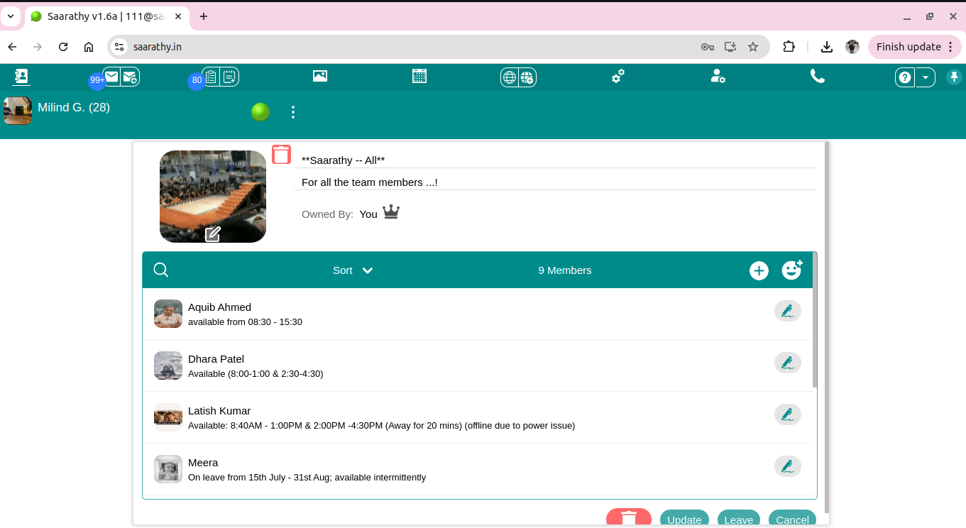This screenshot has height=528, width=966.
Task: Add a new globe entry
Action: [x=528, y=77]
